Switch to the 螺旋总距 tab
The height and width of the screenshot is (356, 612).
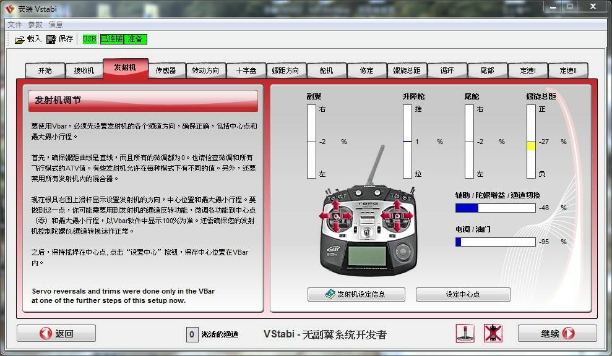407,70
